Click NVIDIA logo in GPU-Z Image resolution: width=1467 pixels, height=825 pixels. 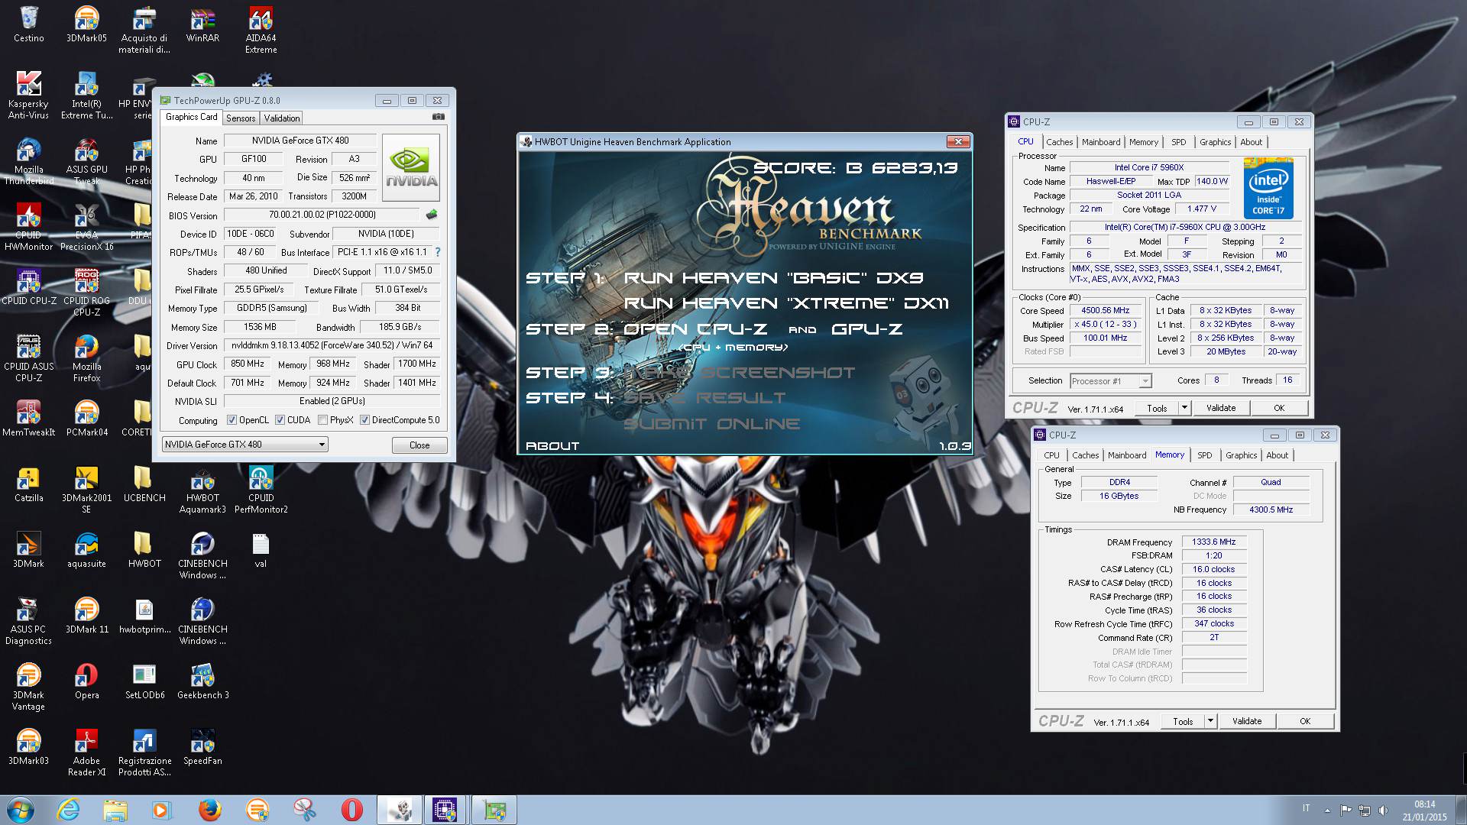pyautogui.click(x=411, y=168)
